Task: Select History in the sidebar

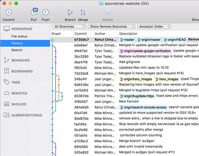Action: point(25,43)
